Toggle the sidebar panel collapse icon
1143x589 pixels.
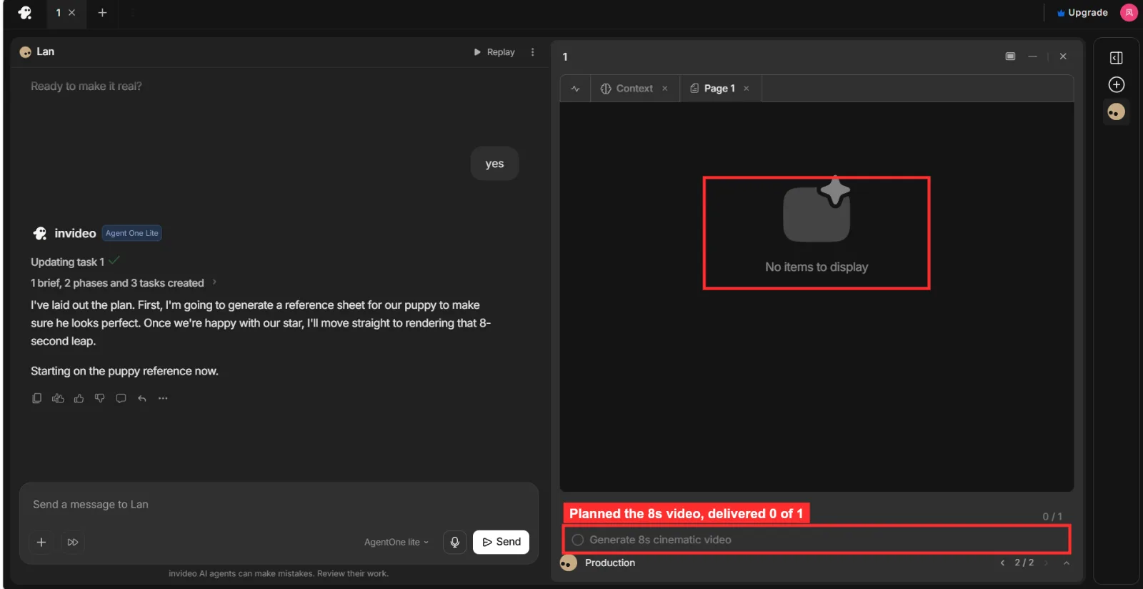point(1116,58)
